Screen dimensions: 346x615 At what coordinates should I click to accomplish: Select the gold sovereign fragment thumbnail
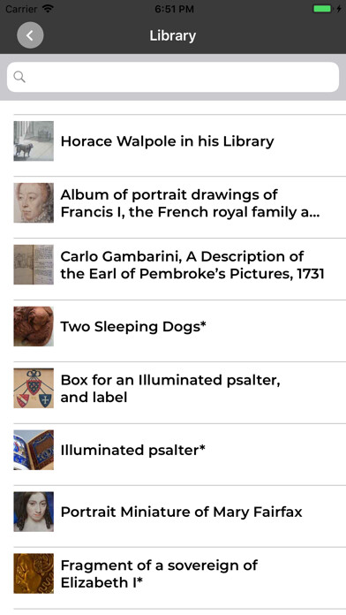click(34, 573)
